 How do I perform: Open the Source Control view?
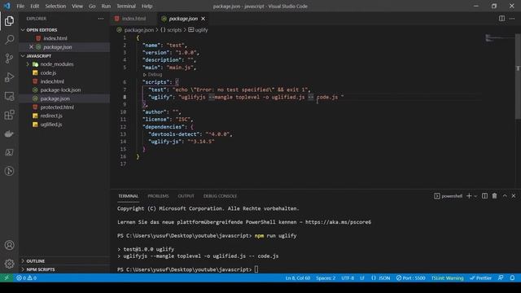point(9,59)
